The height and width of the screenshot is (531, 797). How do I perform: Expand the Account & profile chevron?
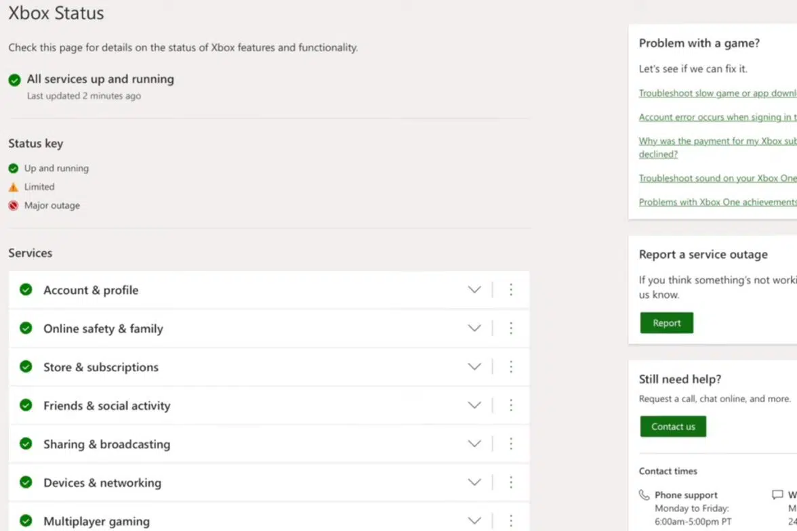[x=474, y=290]
